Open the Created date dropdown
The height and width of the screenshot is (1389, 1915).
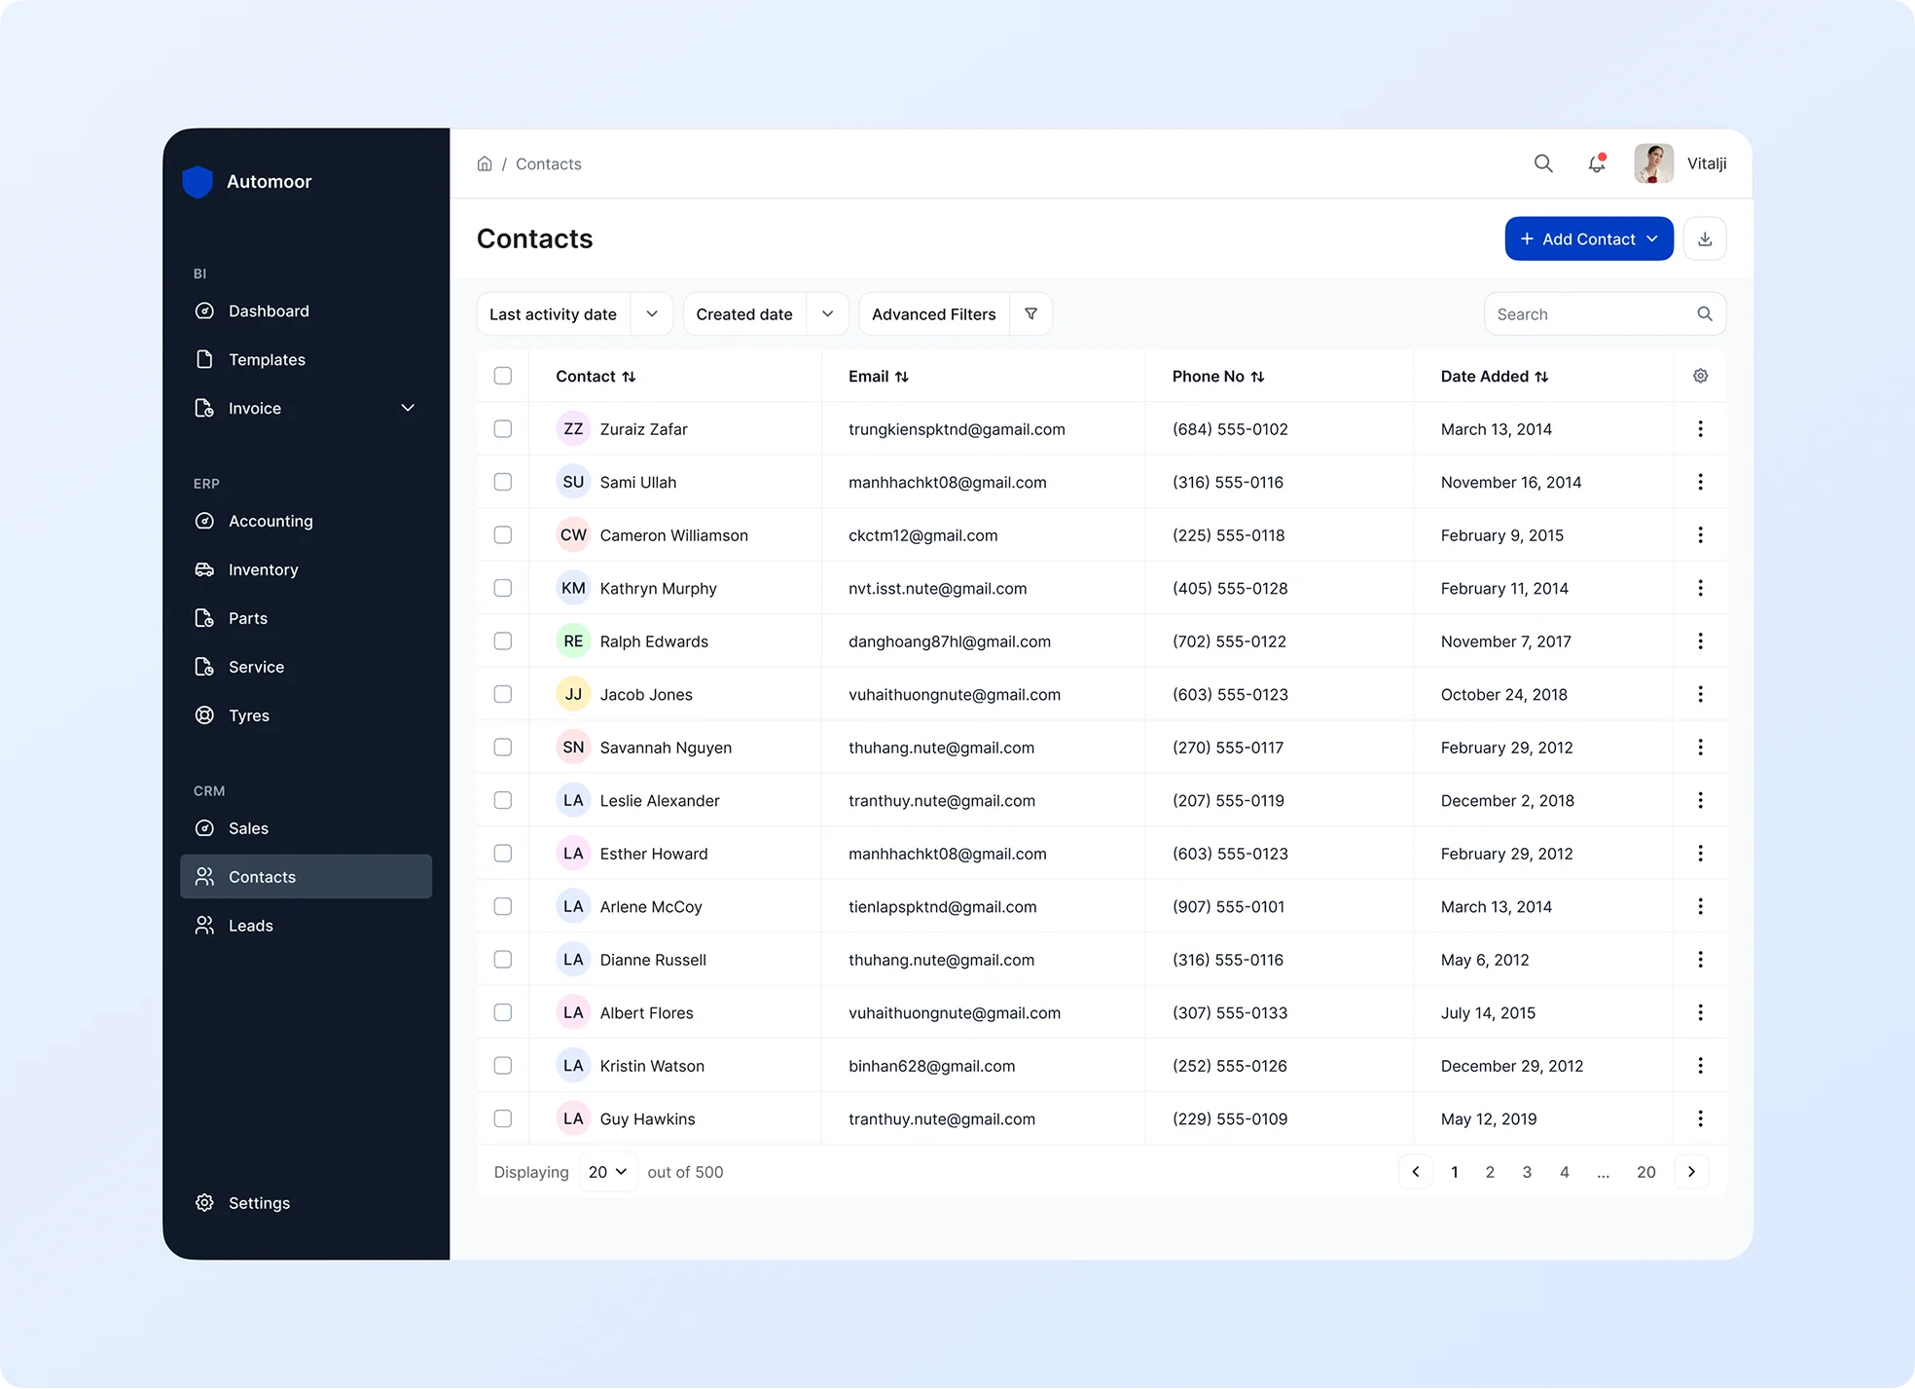pyautogui.click(x=827, y=313)
